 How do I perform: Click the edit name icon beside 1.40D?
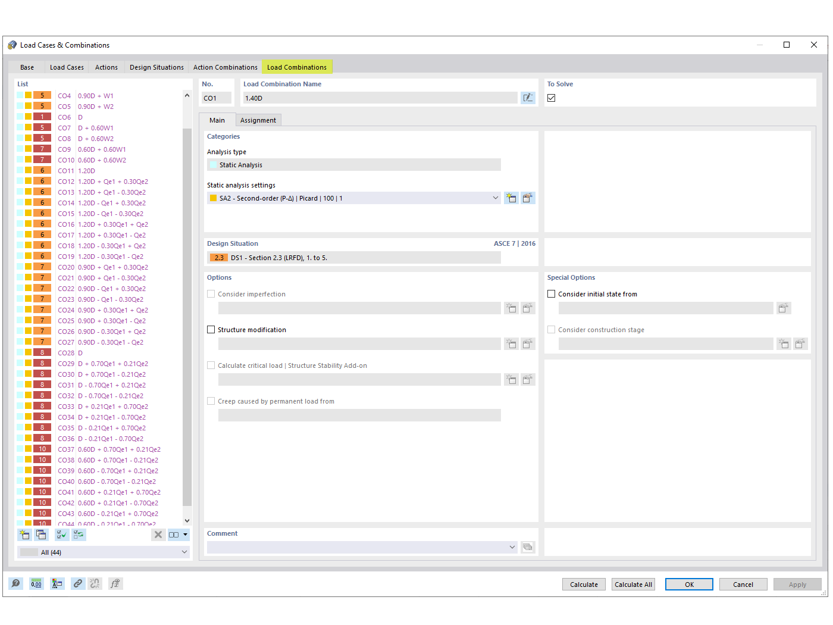(528, 98)
